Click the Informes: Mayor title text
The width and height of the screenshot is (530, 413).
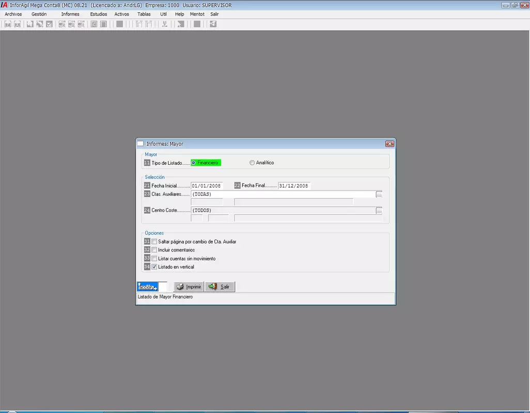[x=165, y=144]
